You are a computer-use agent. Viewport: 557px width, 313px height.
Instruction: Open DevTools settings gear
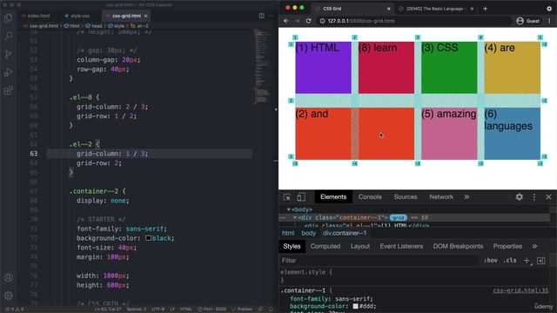tap(519, 197)
